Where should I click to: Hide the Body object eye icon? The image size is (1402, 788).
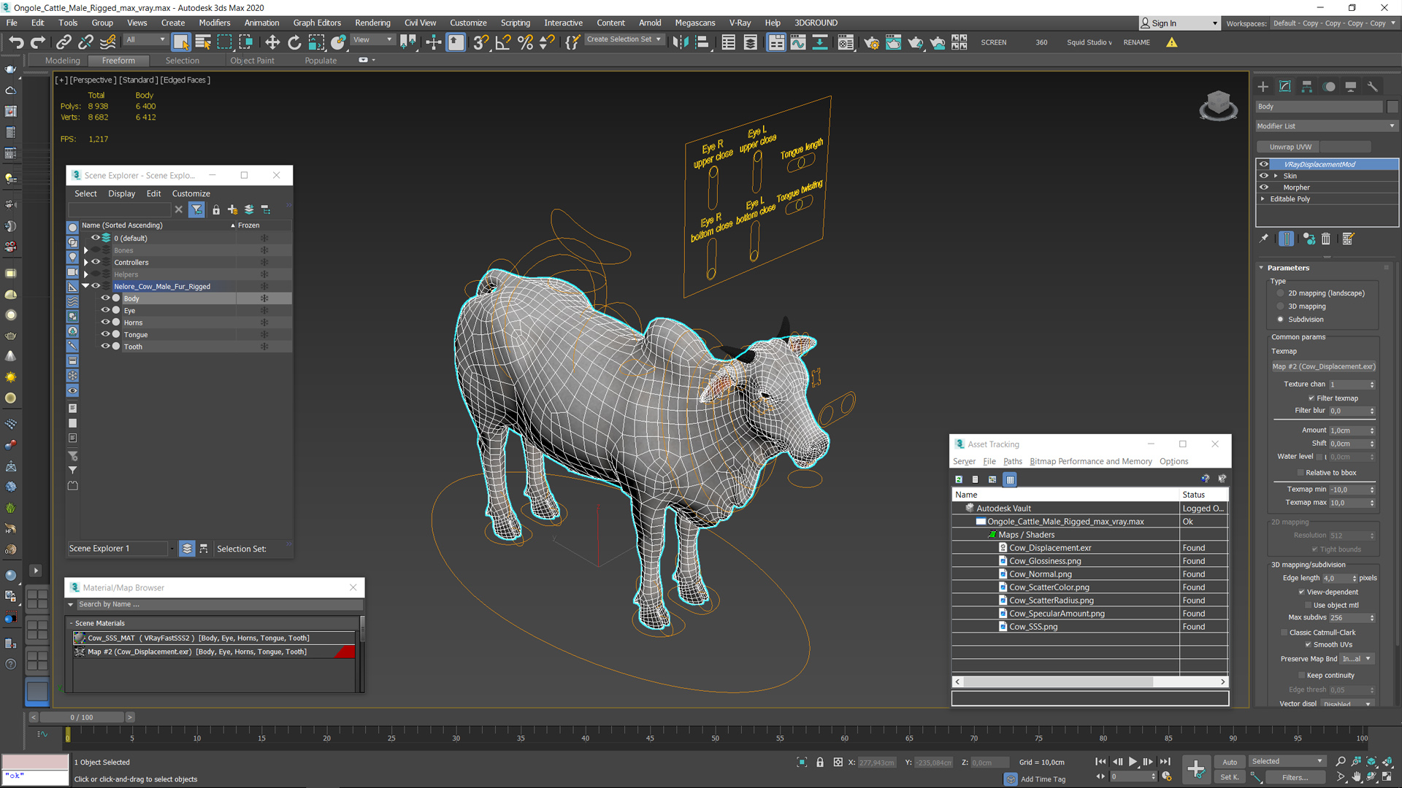pos(105,298)
